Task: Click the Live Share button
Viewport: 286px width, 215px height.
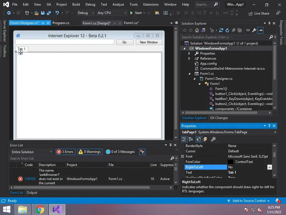Action: pyautogui.click(x=259, y=13)
